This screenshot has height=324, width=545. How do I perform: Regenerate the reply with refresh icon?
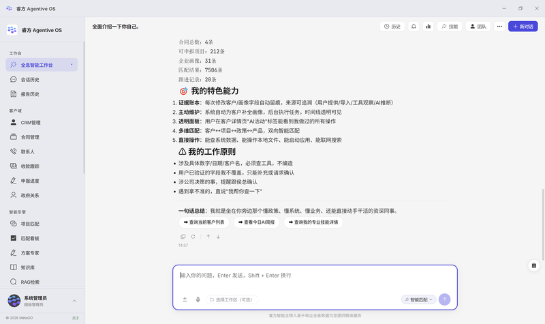tap(193, 237)
